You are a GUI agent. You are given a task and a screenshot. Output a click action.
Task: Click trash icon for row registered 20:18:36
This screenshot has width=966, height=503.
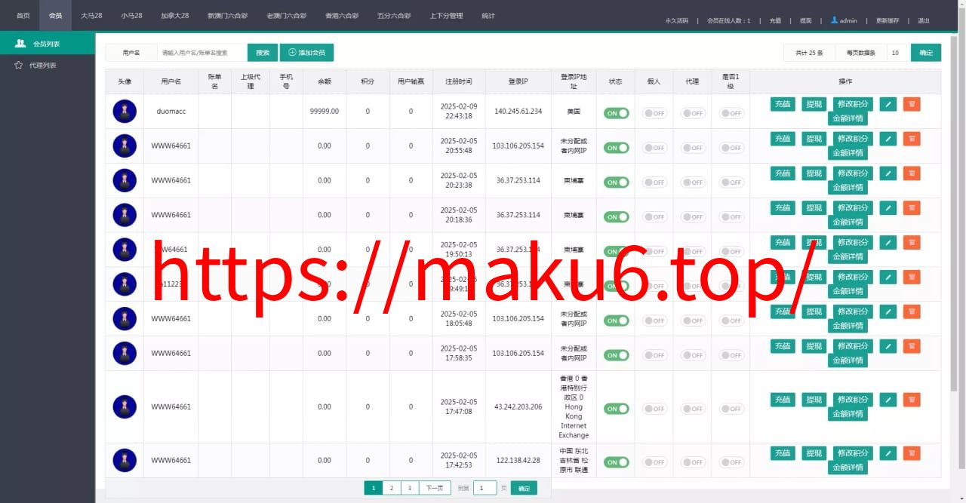click(x=912, y=208)
